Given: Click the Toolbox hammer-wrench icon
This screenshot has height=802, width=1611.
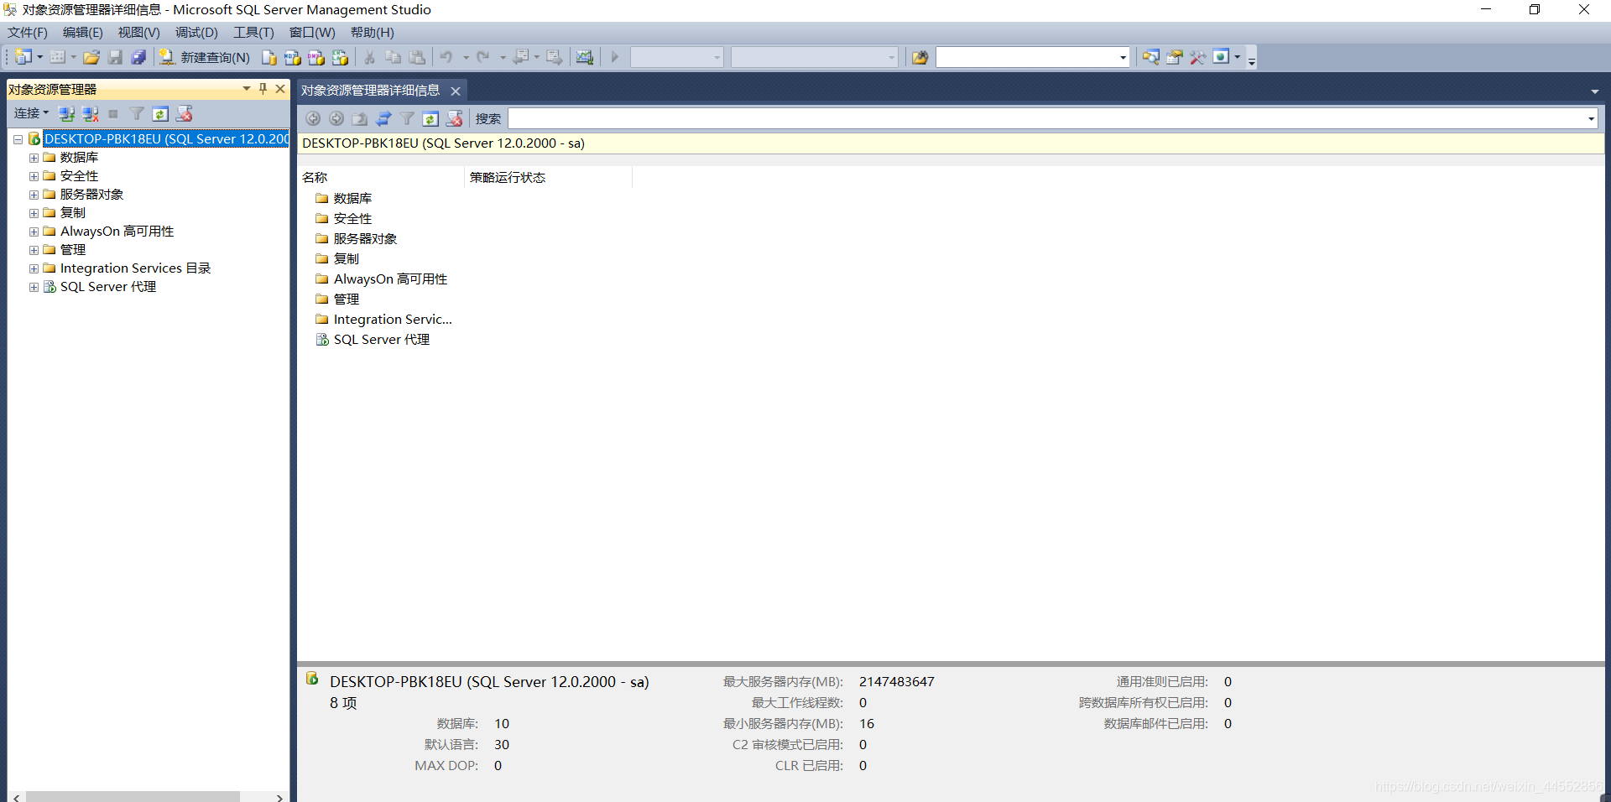Looking at the screenshot, I should coord(1198,57).
